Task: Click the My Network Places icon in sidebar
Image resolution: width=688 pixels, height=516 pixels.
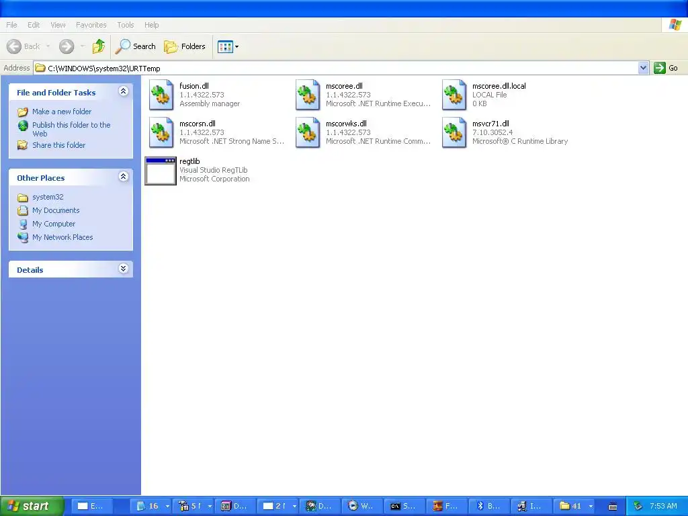Action: point(23,237)
